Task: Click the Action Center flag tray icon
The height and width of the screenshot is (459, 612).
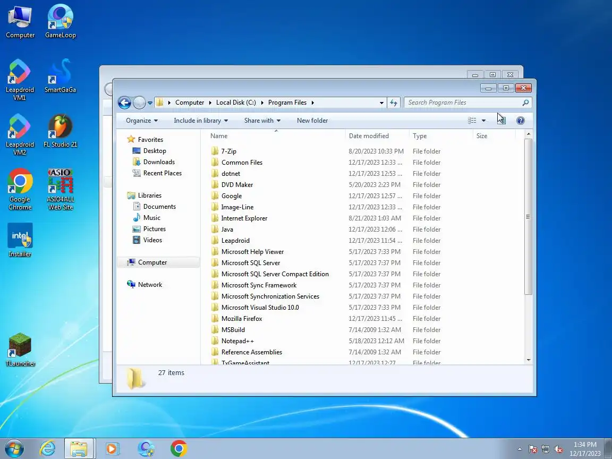Action: coord(533,449)
